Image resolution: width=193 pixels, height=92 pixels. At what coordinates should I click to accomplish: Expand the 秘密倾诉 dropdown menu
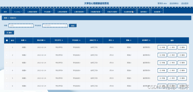tap(143, 11)
